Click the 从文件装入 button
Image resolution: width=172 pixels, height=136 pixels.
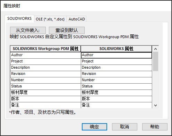28,30
